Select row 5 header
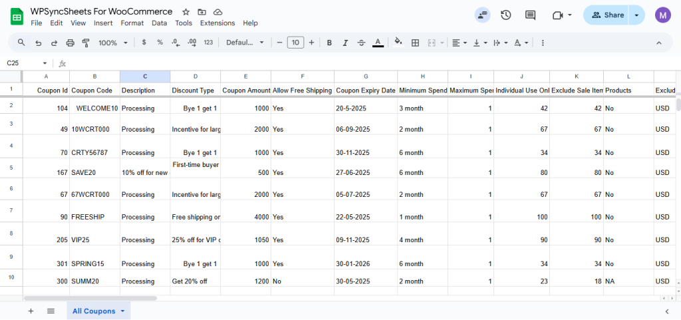681x320 pixels. [x=11, y=168]
